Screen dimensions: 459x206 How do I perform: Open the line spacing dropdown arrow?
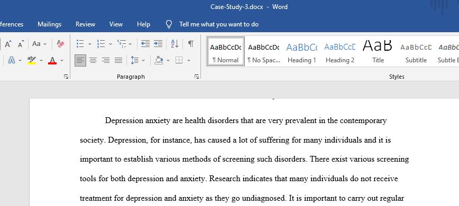coord(143,61)
